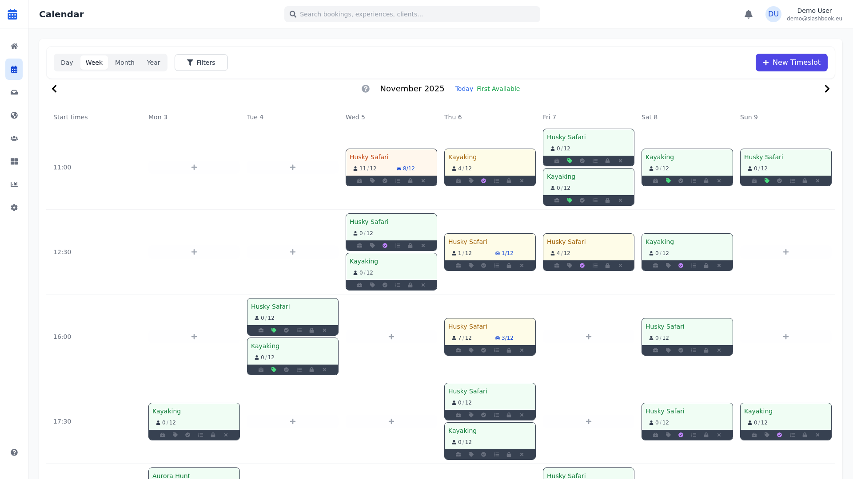Click the search bookings input field
The height and width of the screenshot is (479, 853).
pos(412,14)
